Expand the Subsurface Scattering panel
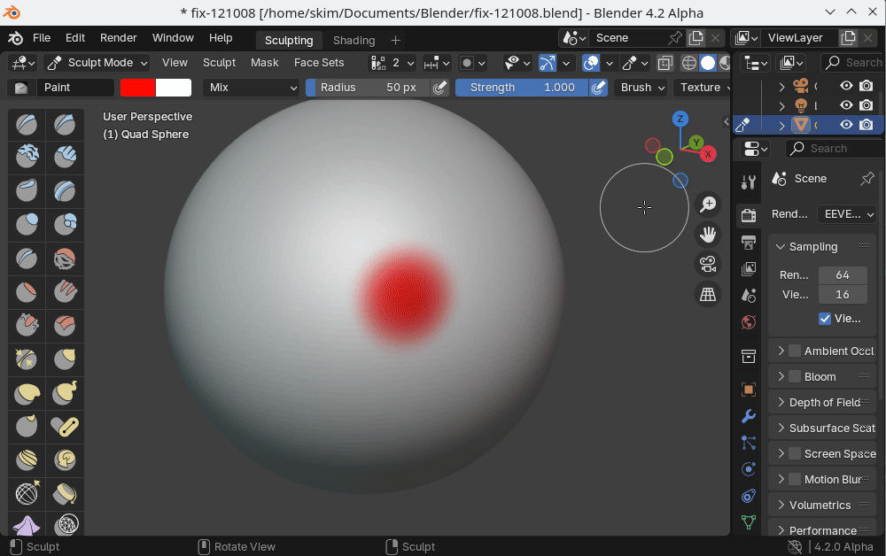The height and width of the screenshot is (556, 886). (781, 428)
